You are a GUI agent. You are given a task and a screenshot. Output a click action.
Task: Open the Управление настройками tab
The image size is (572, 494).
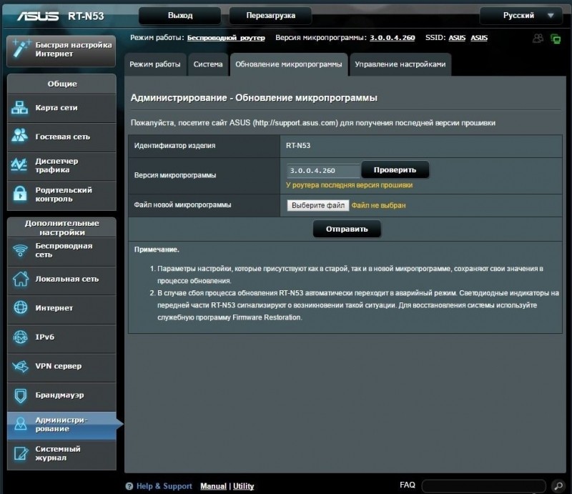click(400, 64)
